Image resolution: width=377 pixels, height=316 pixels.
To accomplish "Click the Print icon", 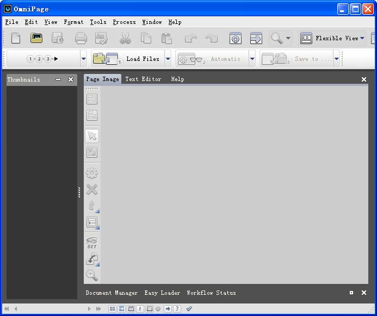I will tap(81, 38).
